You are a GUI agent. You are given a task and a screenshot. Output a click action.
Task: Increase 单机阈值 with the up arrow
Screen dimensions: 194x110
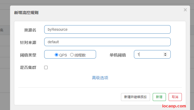(x=165, y=53)
